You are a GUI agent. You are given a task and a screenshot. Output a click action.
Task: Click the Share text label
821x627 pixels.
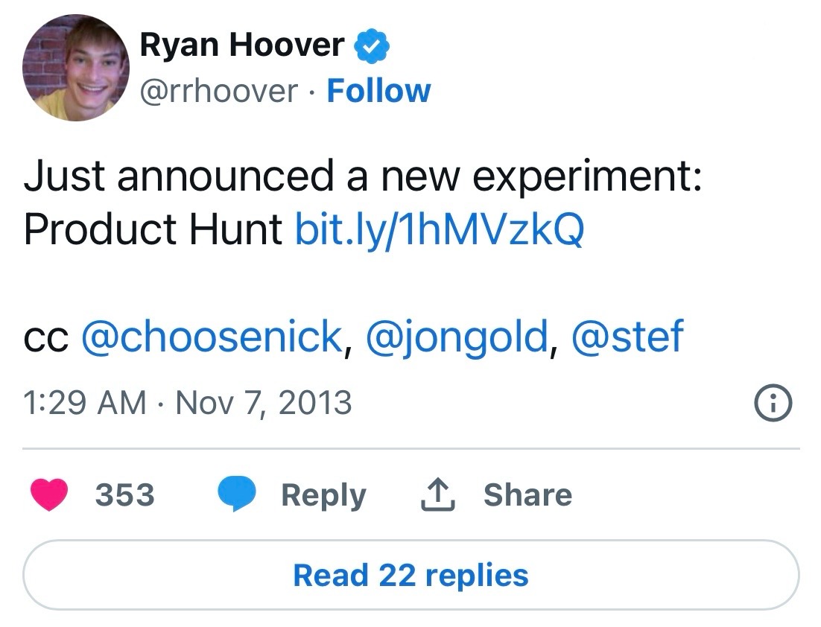[x=527, y=495]
